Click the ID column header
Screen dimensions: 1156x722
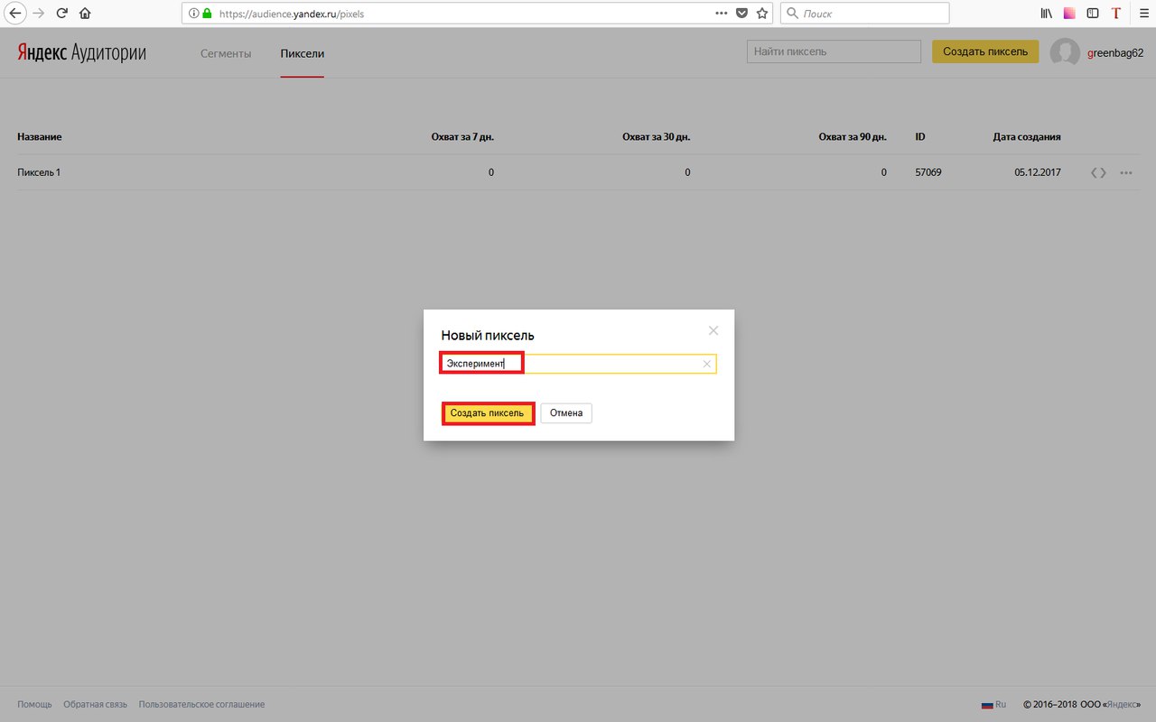click(920, 137)
